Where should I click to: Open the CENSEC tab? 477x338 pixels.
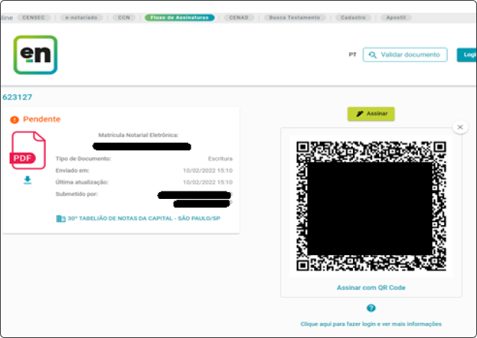tap(34, 17)
